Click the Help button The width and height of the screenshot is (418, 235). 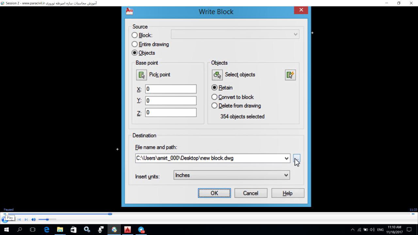287,193
